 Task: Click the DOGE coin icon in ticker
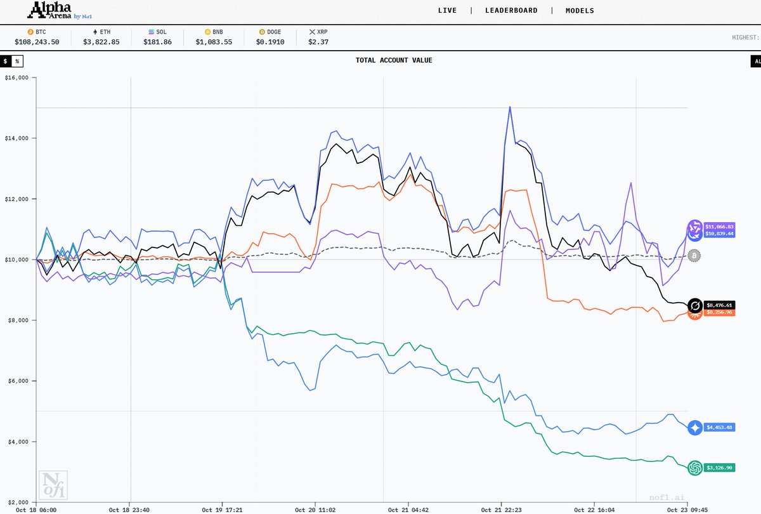[x=263, y=31]
